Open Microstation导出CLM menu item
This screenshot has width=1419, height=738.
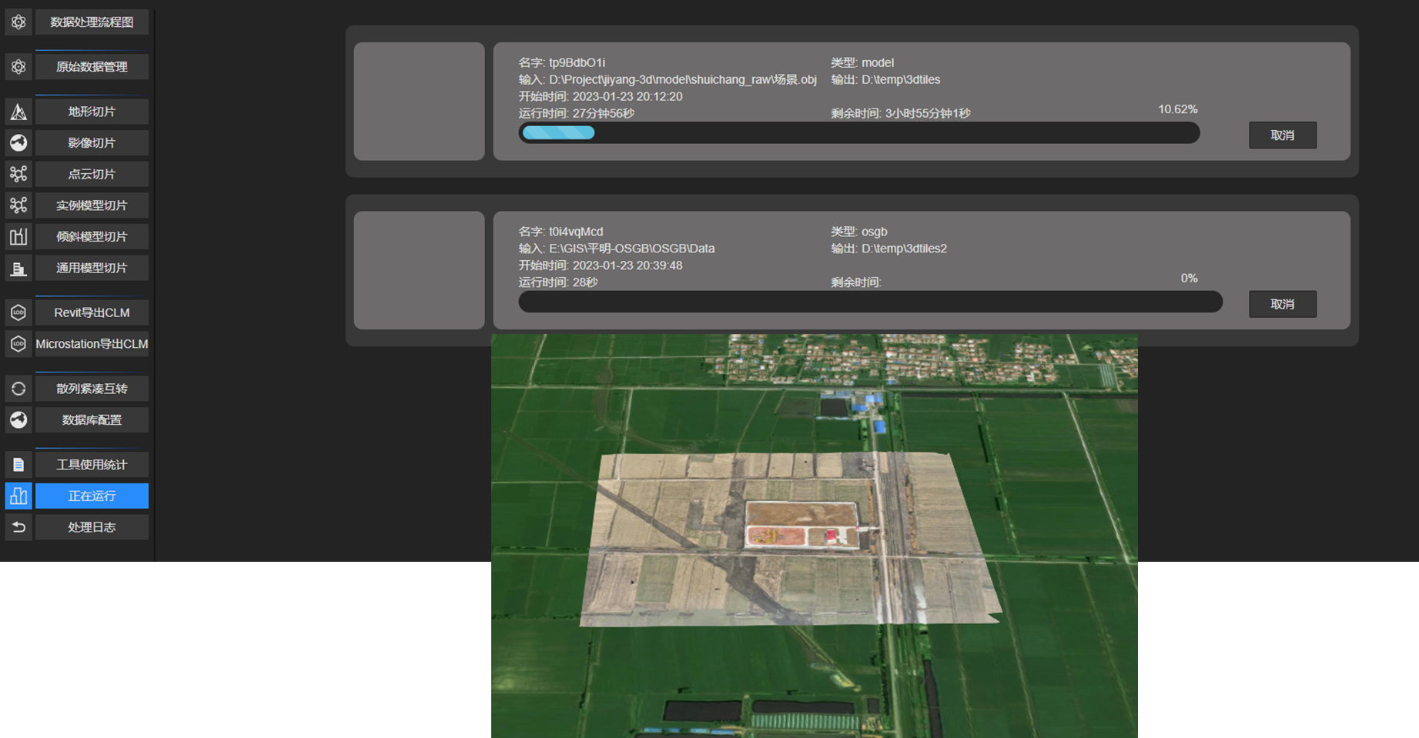click(x=92, y=344)
